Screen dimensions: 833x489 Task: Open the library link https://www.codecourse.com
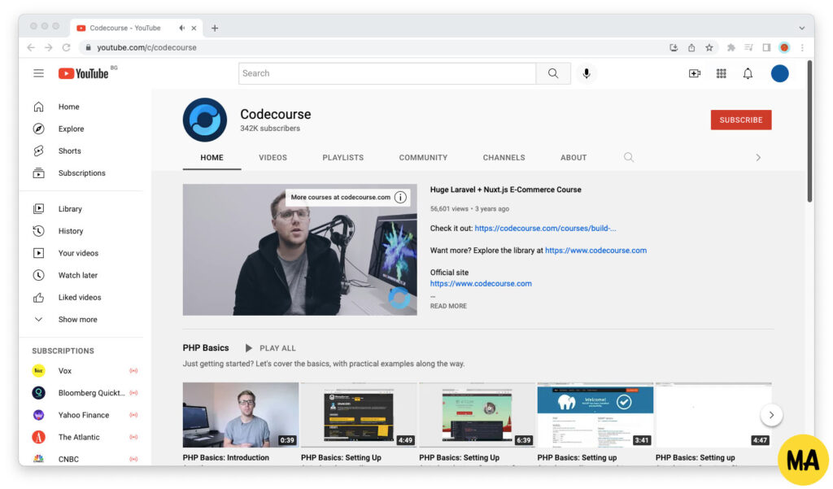(x=596, y=251)
